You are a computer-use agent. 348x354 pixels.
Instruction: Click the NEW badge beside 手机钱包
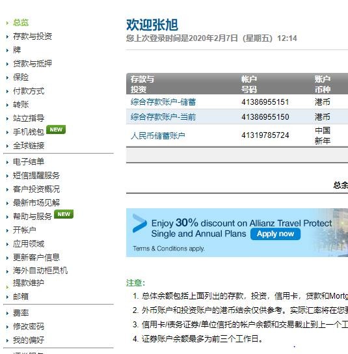(56, 129)
